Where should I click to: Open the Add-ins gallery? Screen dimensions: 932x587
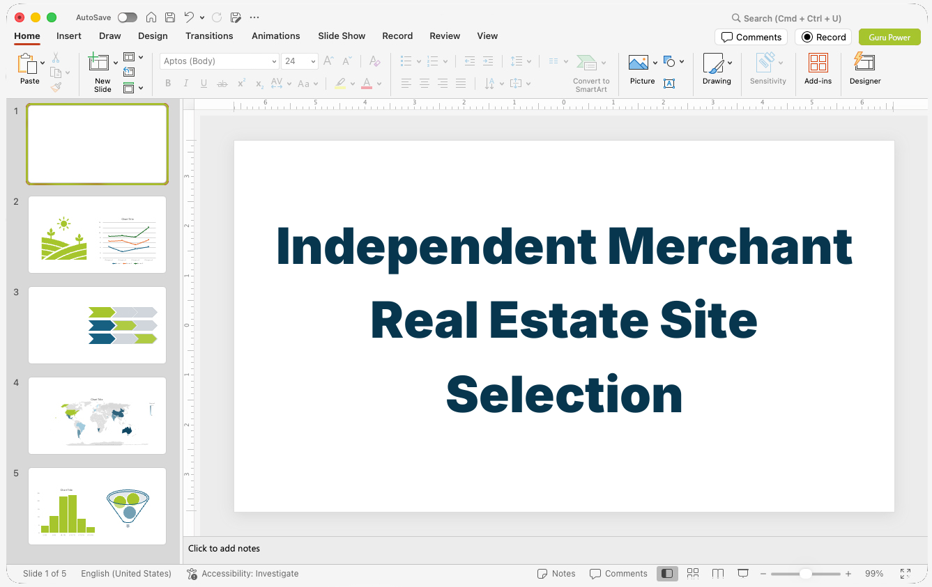point(818,70)
